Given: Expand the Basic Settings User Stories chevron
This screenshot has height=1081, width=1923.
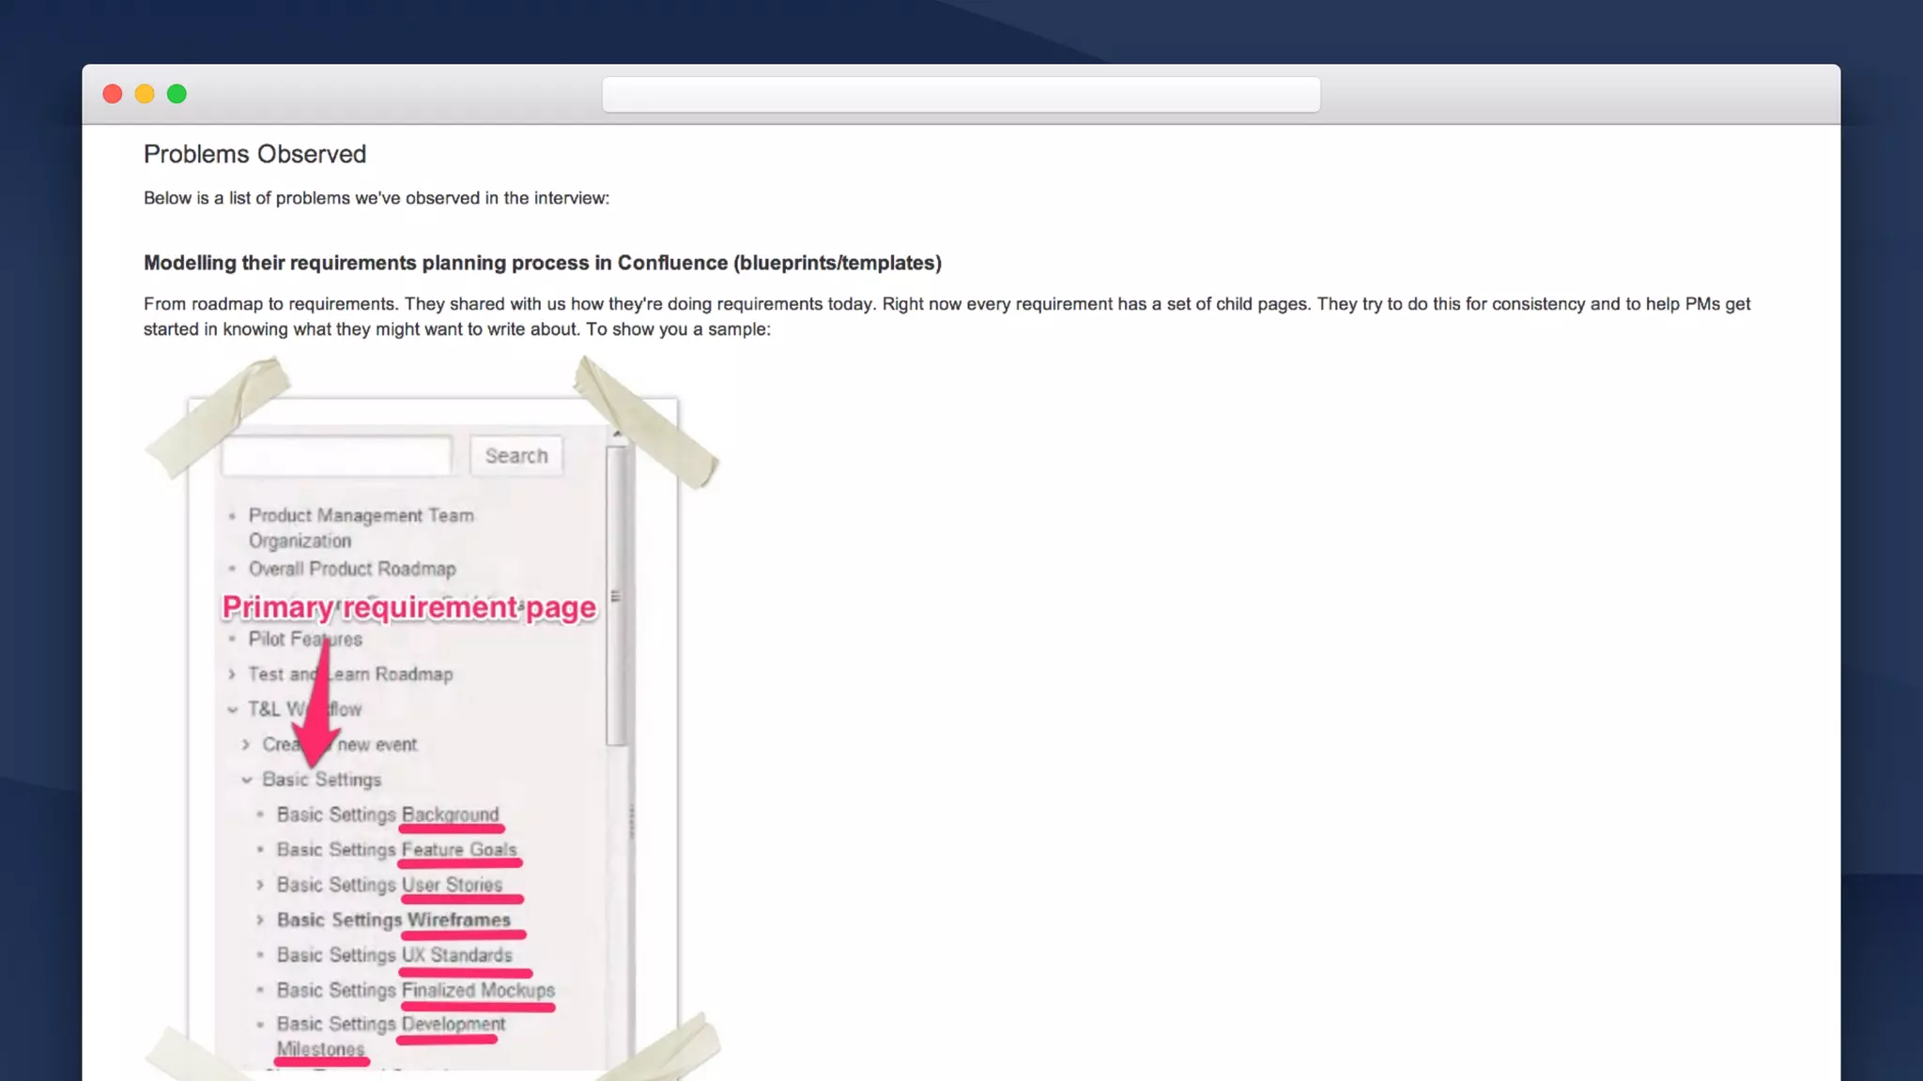Looking at the screenshot, I should (260, 885).
